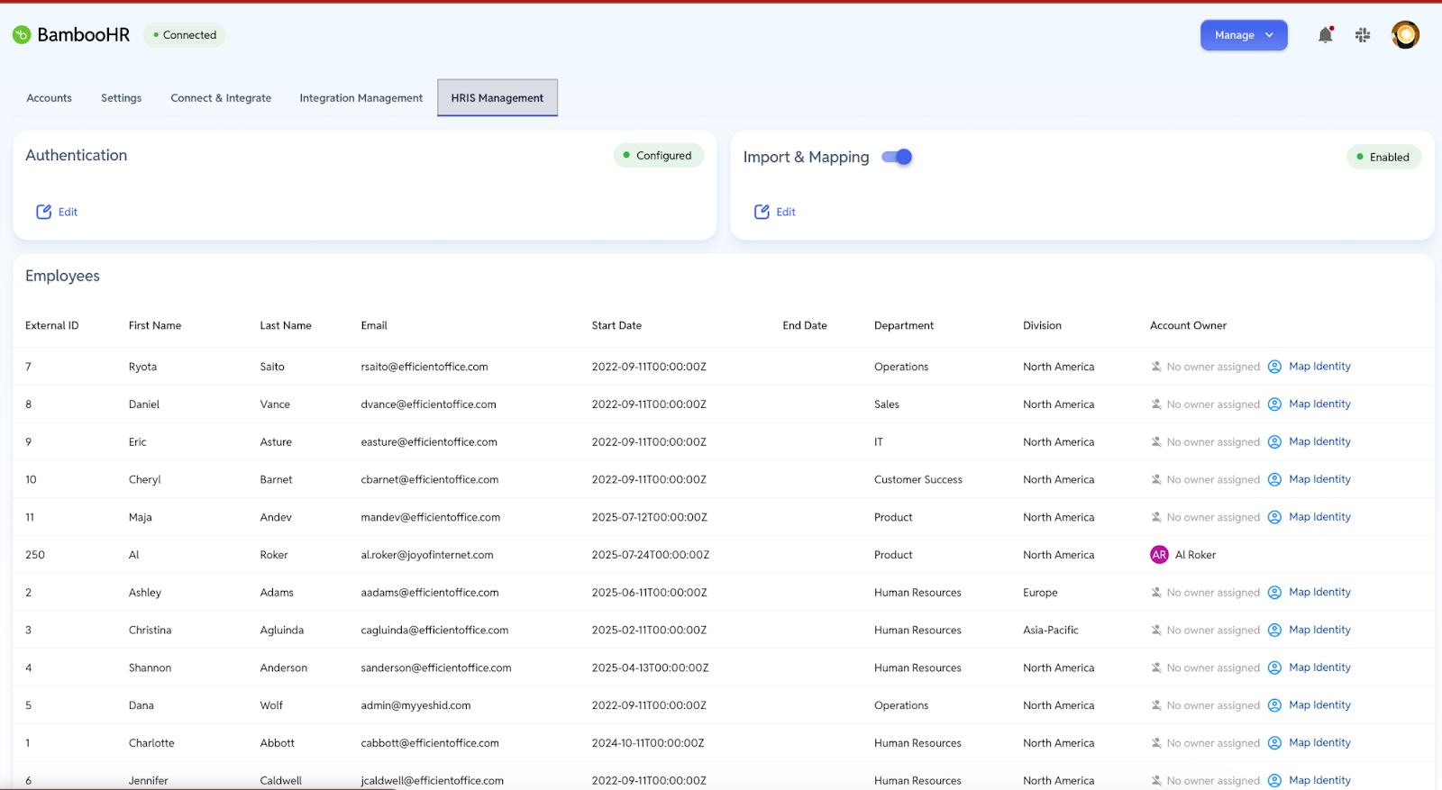This screenshot has height=790, width=1442.
Task: Click the Authentication edit pencil icon
Action: (x=43, y=212)
